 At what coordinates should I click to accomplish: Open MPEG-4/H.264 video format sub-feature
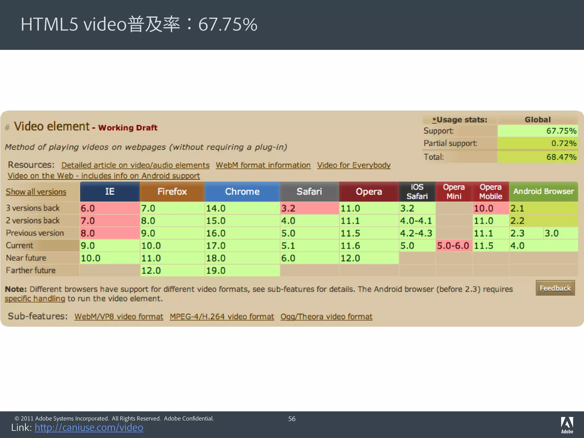222,317
